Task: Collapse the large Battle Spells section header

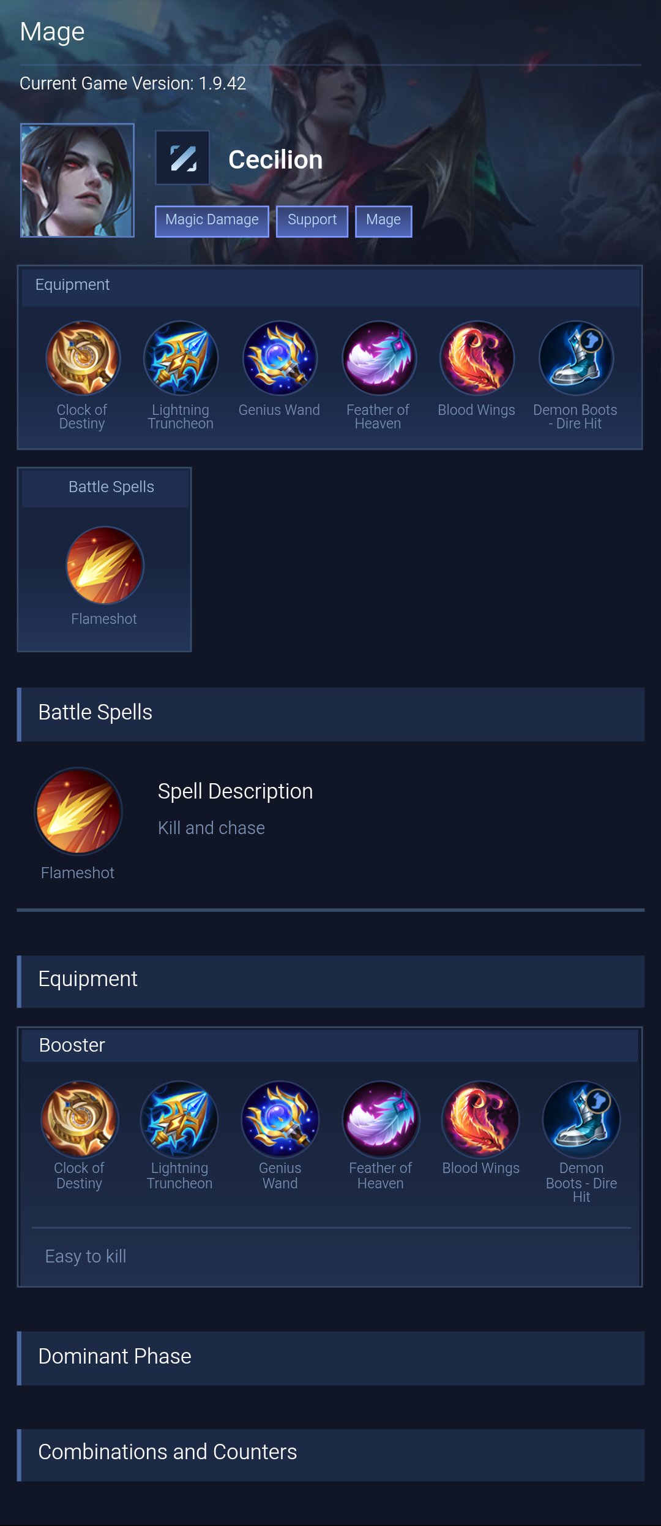Action: 330,714
